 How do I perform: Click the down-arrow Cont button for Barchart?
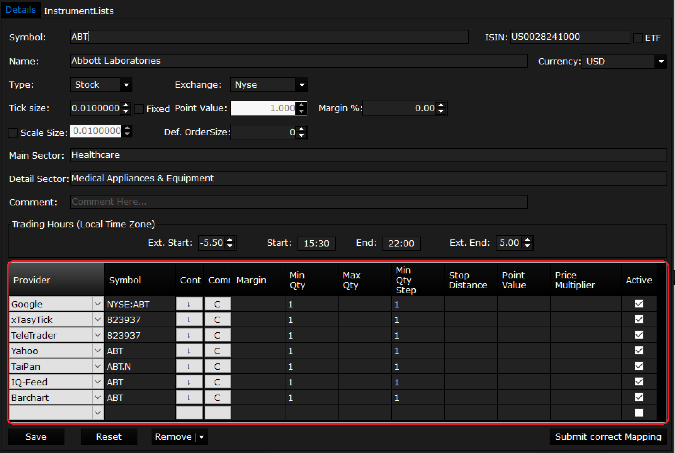pyautogui.click(x=189, y=397)
